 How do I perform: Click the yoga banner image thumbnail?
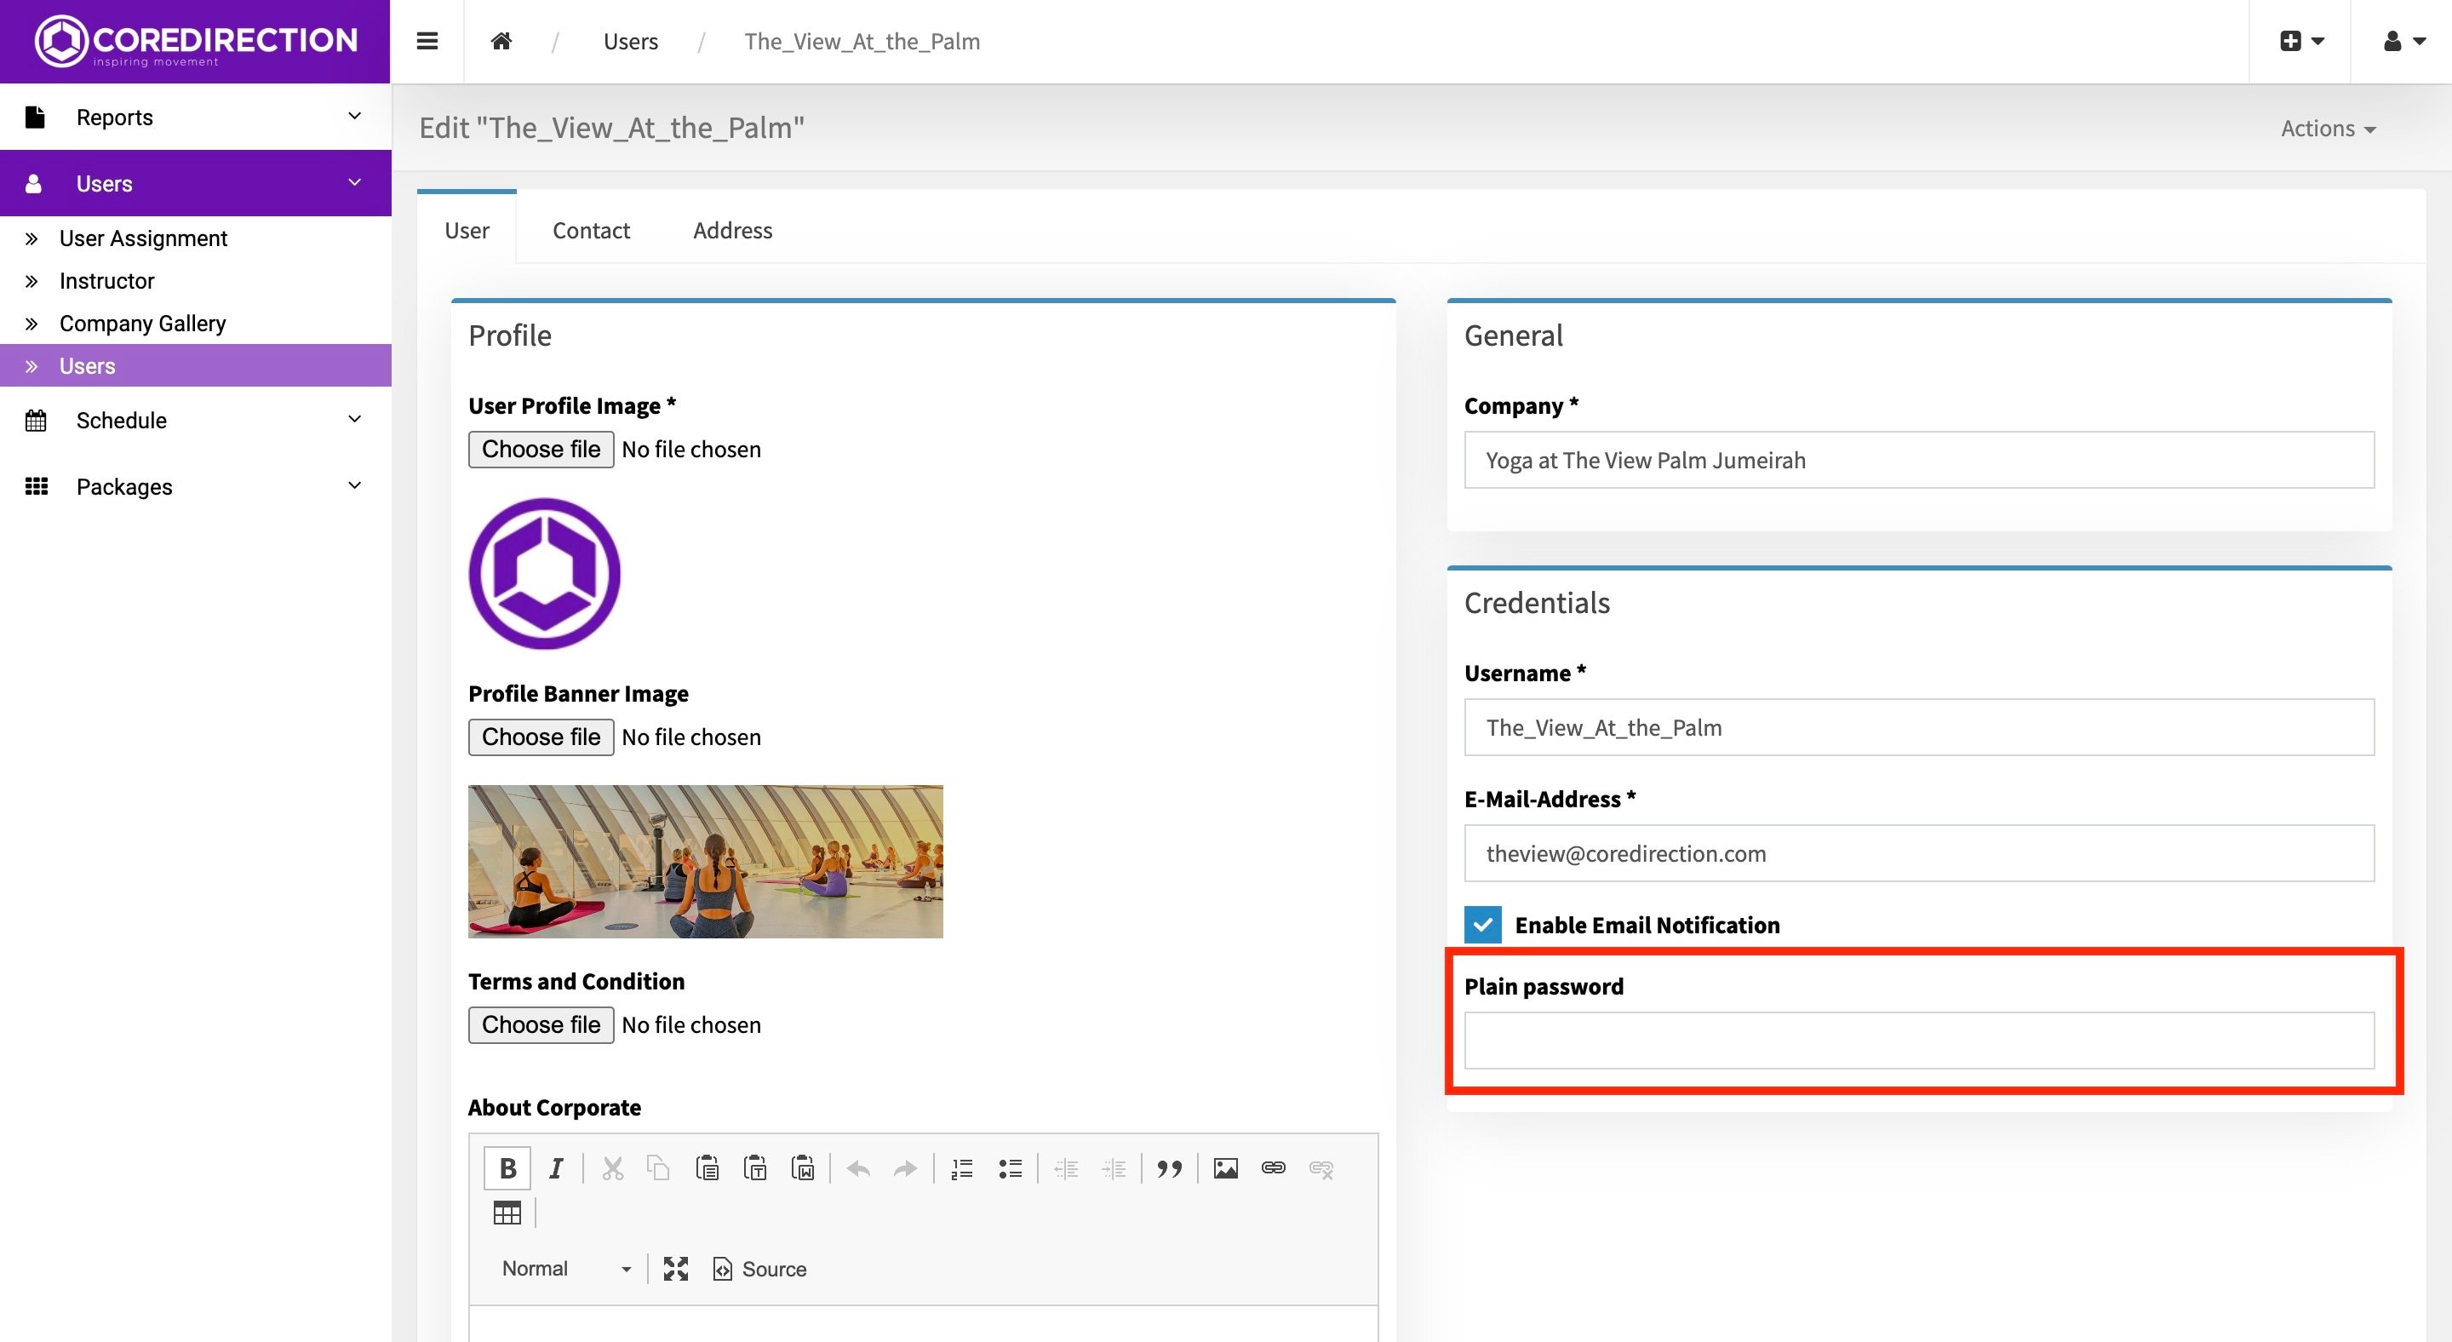705,862
